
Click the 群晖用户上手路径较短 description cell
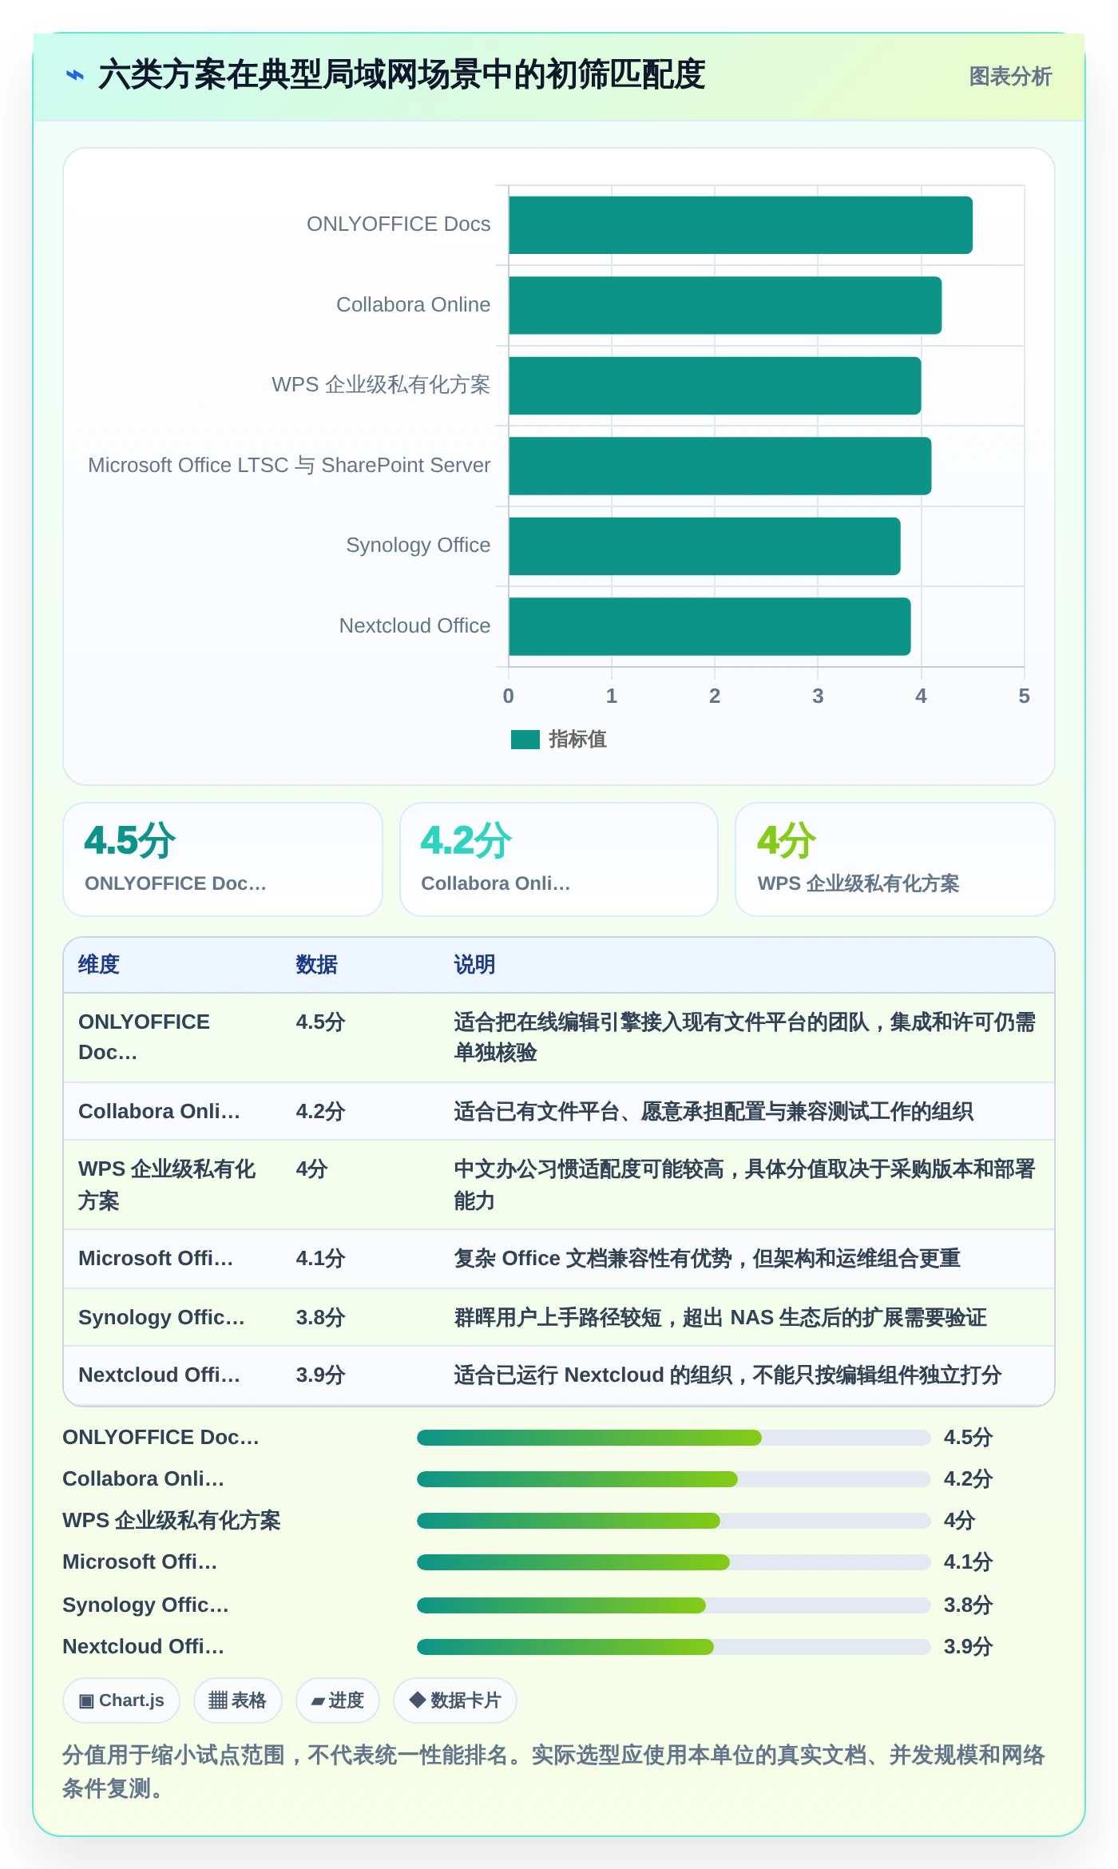720,1317
